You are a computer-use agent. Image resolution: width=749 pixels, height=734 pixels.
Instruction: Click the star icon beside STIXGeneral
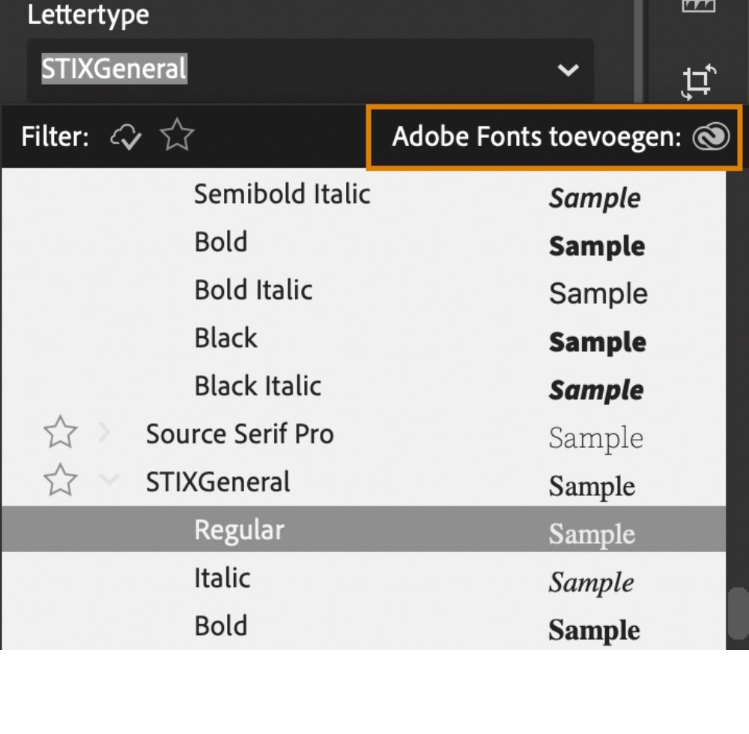[60, 481]
